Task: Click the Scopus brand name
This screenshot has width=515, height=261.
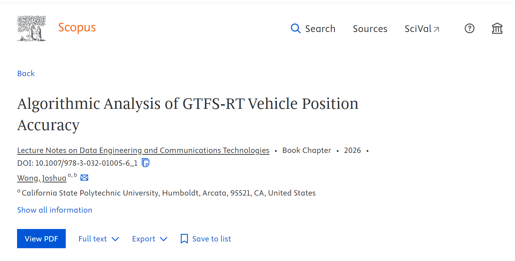Action: coord(77,27)
